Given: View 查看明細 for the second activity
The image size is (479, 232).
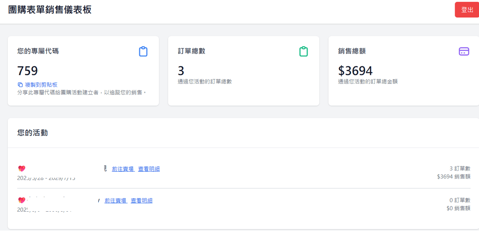Looking at the screenshot, I should (141, 201).
